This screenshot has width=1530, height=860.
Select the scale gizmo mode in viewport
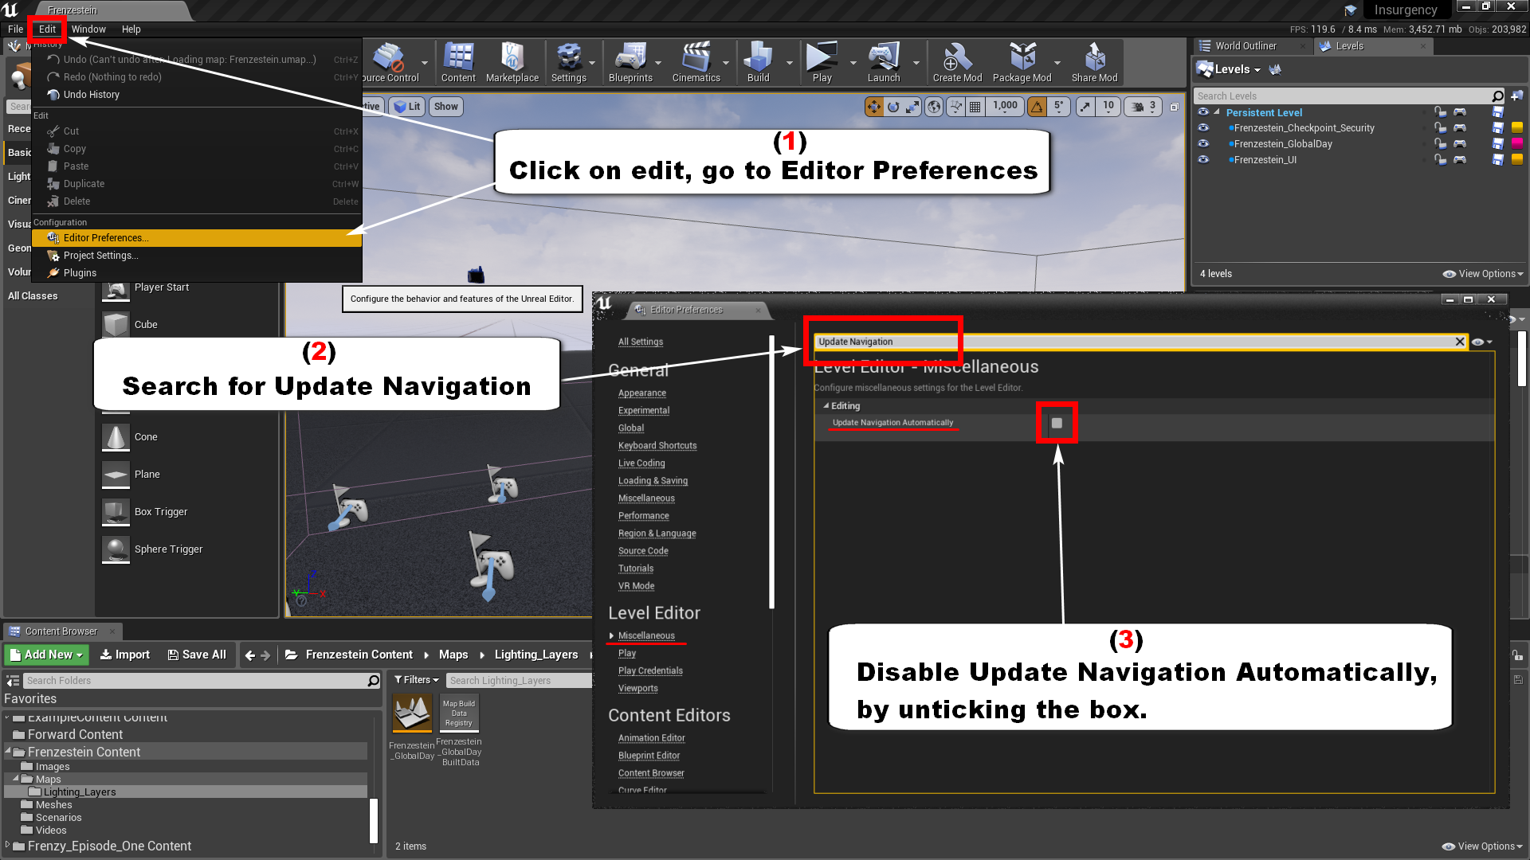pos(912,107)
